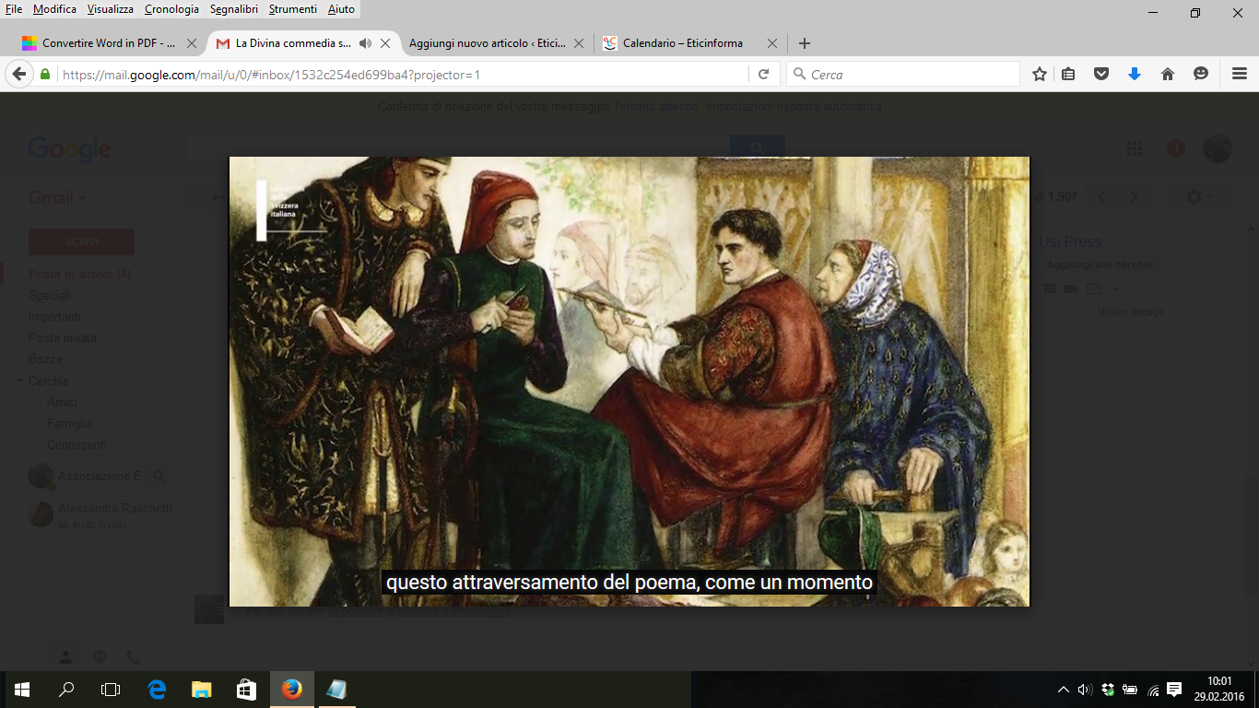Close the La Divina commedia tab

[385, 43]
